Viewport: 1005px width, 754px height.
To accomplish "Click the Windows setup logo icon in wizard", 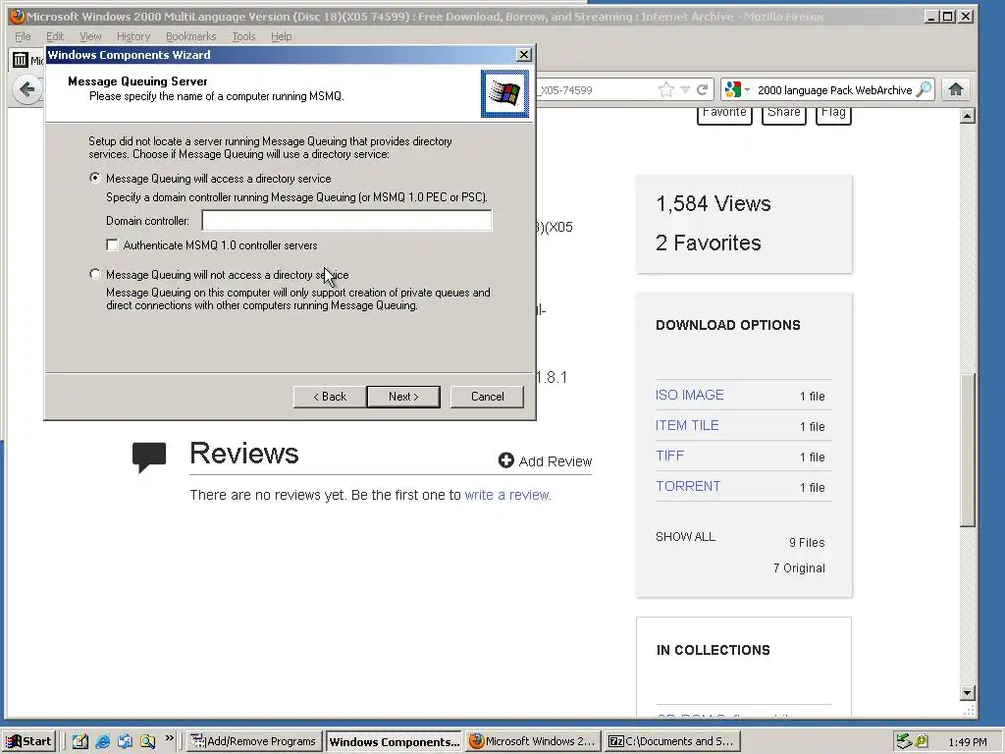I will click(x=505, y=94).
